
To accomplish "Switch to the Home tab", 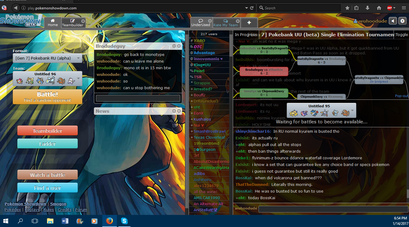I will (53, 22).
